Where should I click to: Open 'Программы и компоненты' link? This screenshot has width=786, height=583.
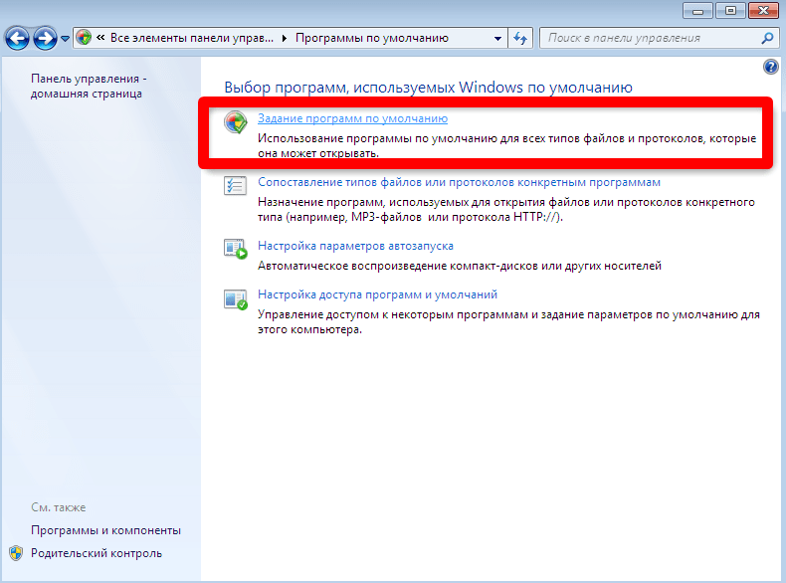105,530
